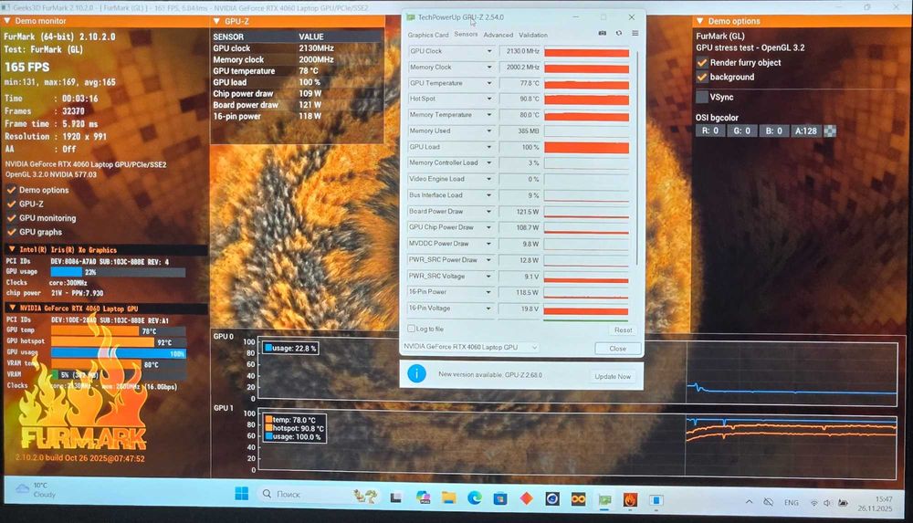The image size is (913, 523).
Task: Open the Memory Temperature sensor dropdown
Action: point(489,115)
